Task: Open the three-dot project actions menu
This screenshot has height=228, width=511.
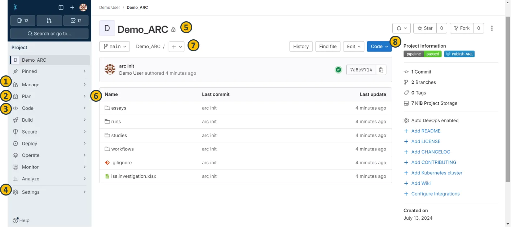Action: click(x=492, y=28)
